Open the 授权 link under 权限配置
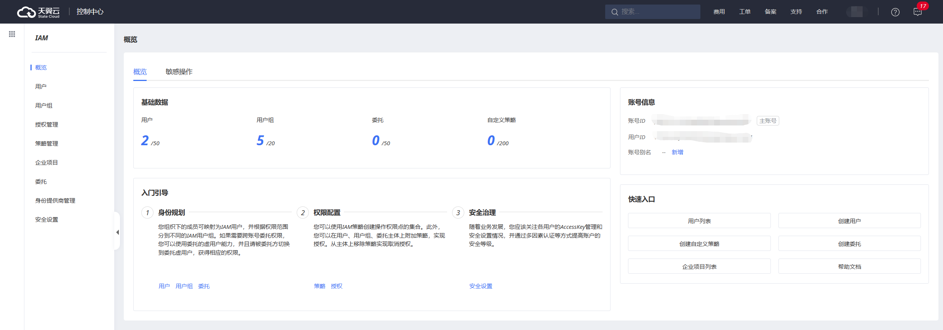The width and height of the screenshot is (943, 330). pyautogui.click(x=337, y=286)
